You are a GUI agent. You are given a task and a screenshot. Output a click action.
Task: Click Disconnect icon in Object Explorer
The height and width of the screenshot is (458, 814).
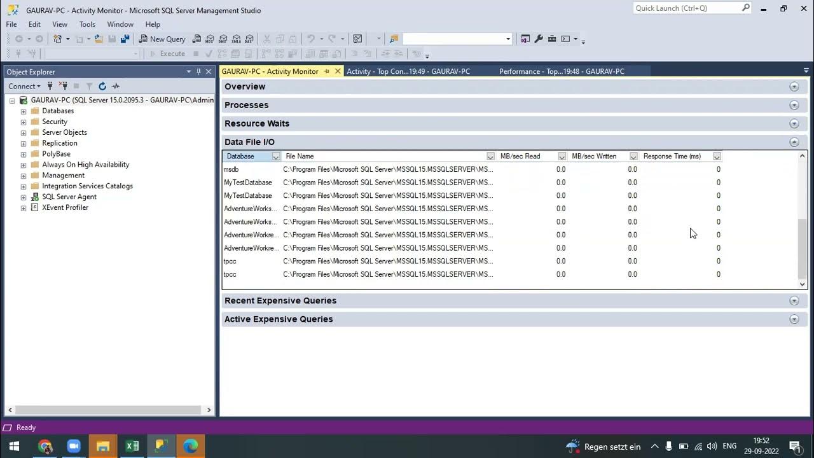coord(63,86)
